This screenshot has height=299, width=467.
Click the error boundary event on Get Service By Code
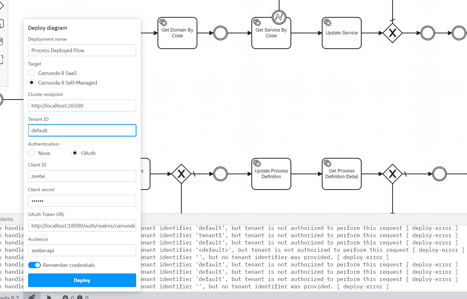(x=279, y=17)
